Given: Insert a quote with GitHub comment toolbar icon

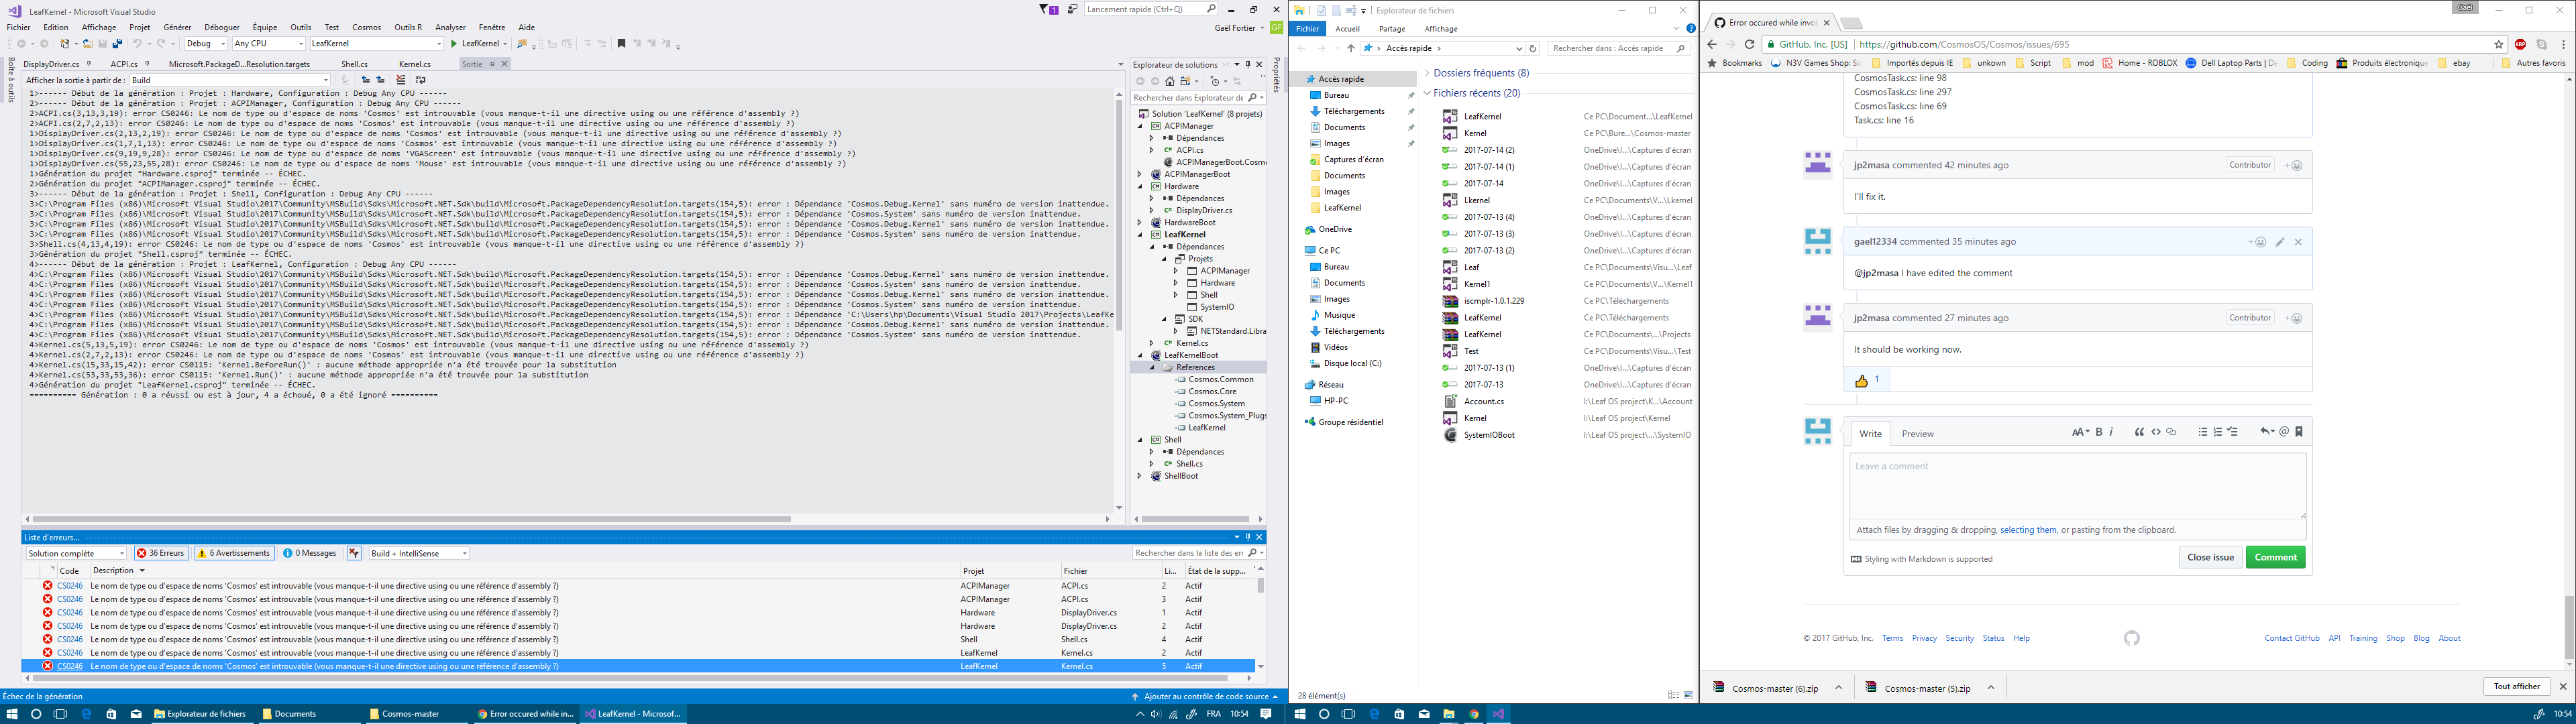Looking at the screenshot, I should (2139, 432).
